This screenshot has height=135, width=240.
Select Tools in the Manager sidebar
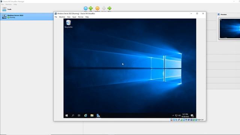tap(7, 9)
